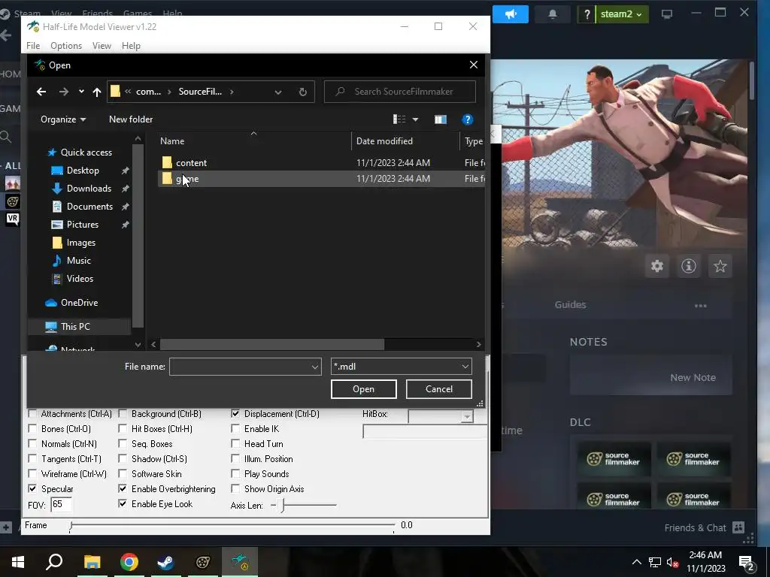Go forward in the Open dialog
Image resolution: width=770 pixels, height=577 pixels.
point(63,92)
